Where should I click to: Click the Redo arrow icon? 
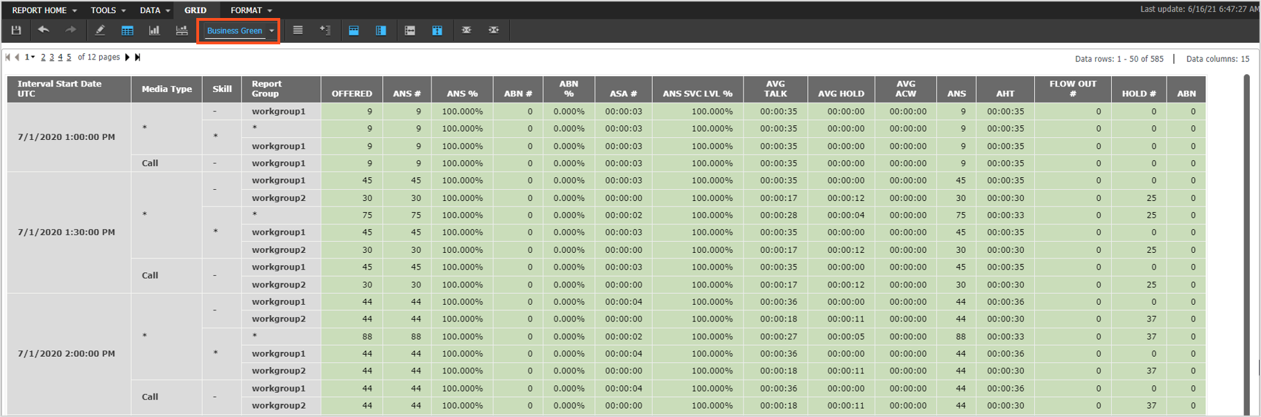70,30
